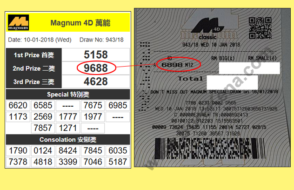Click special number 6985
Screen dimensions: 294x190
click(118, 105)
